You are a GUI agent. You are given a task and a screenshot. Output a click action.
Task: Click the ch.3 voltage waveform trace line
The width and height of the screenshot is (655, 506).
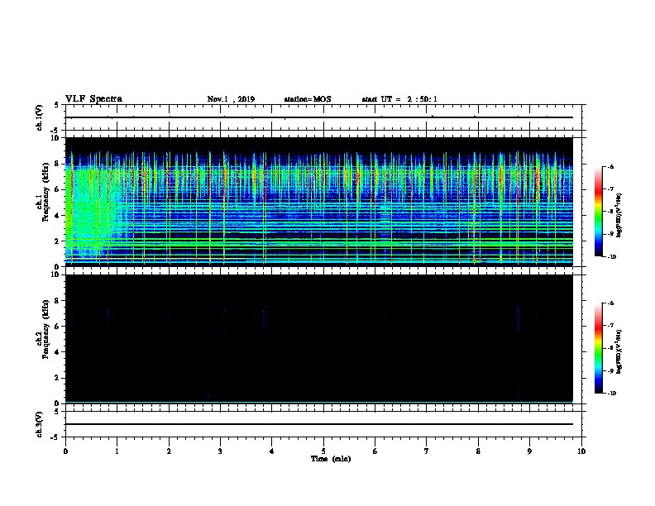tap(319, 424)
